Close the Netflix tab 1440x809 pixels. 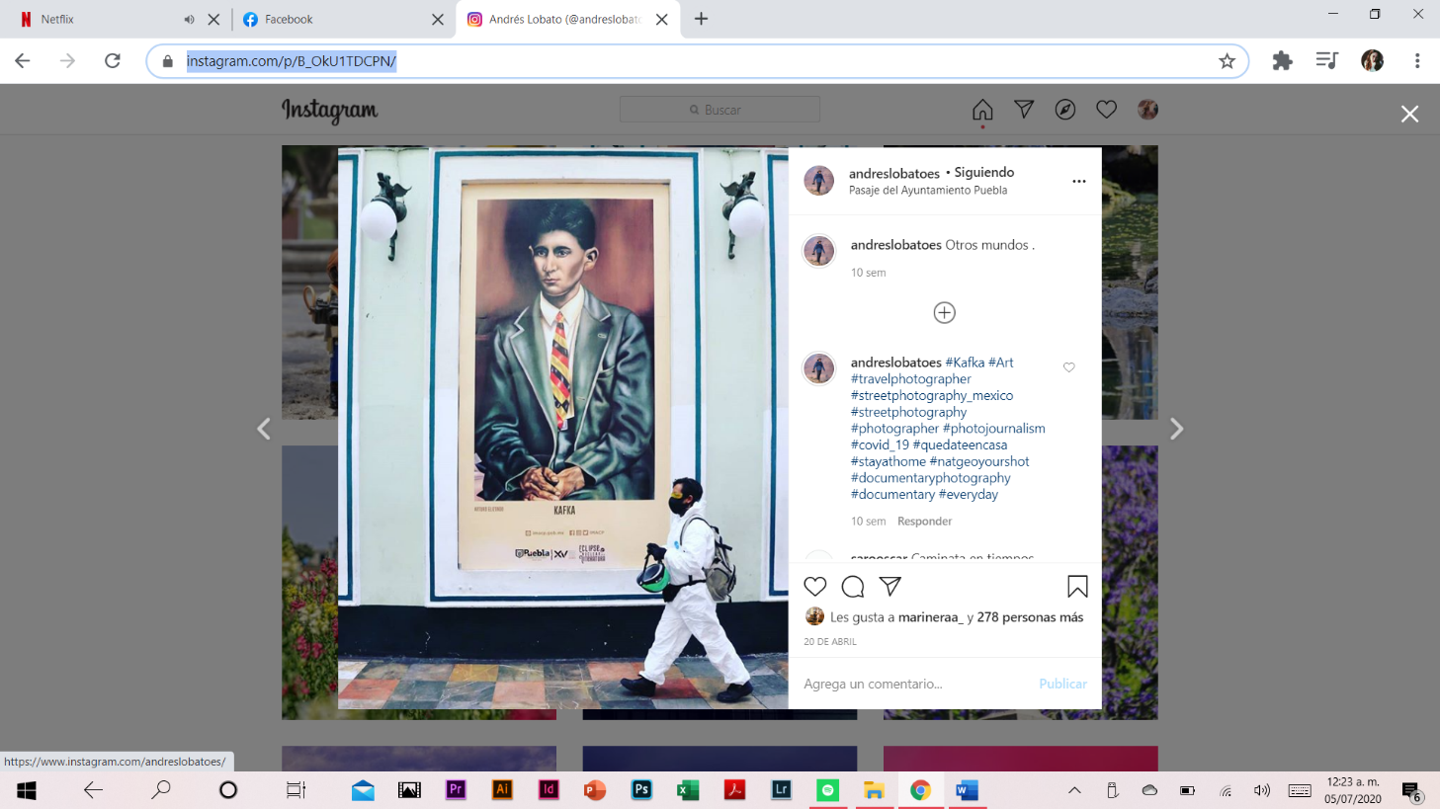coord(213,19)
